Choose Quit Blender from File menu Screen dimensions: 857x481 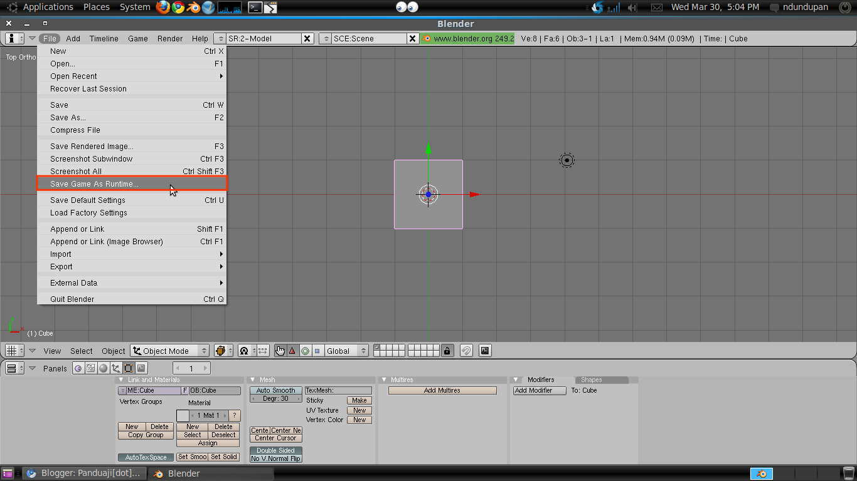[x=132, y=299]
